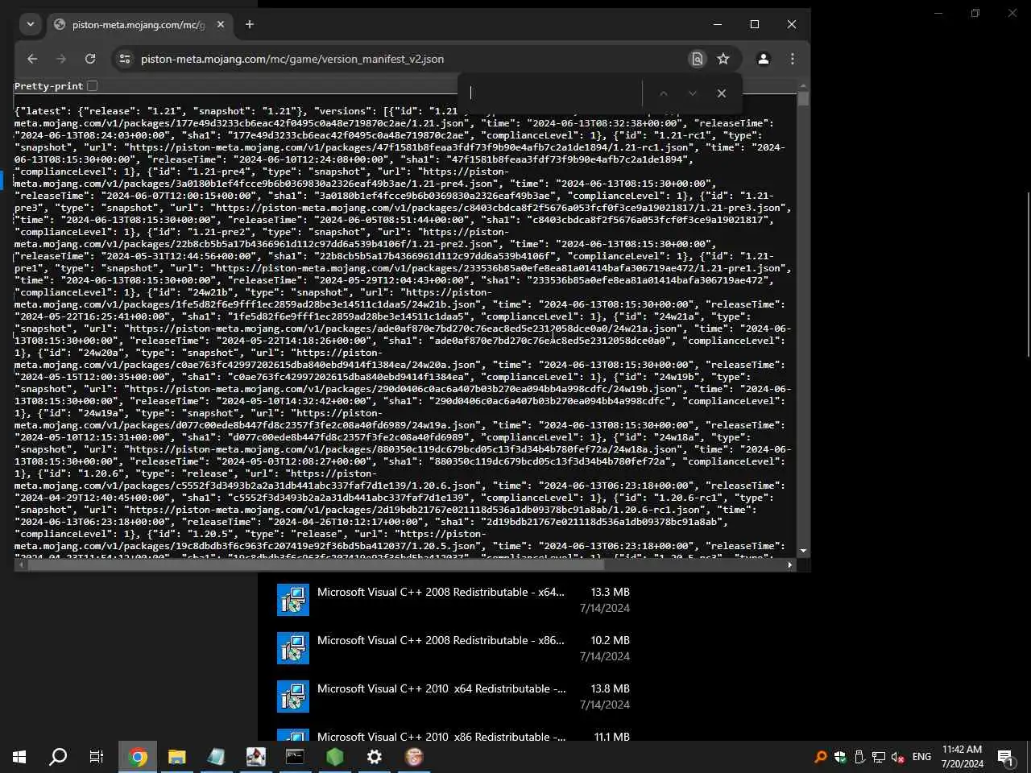The image size is (1031, 773).
Task: Select Microsoft Visual C++ 2008 Redistributable x64 entry
Action: tap(453, 600)
